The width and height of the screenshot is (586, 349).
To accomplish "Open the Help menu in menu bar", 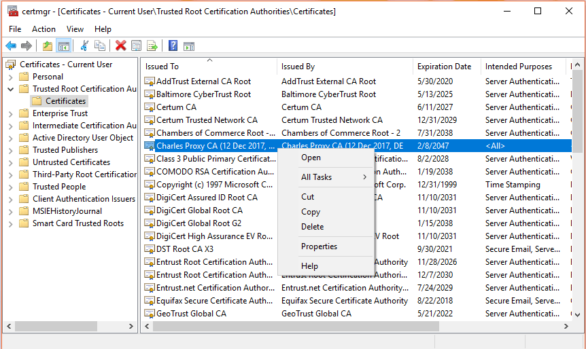I will pos(103,29).
